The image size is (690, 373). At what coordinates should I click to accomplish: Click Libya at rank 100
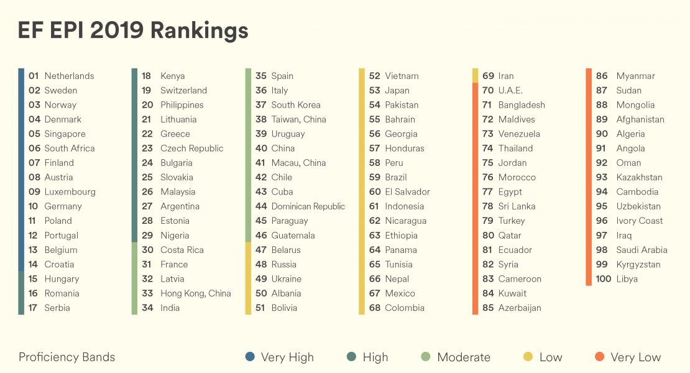coord(627,279)
